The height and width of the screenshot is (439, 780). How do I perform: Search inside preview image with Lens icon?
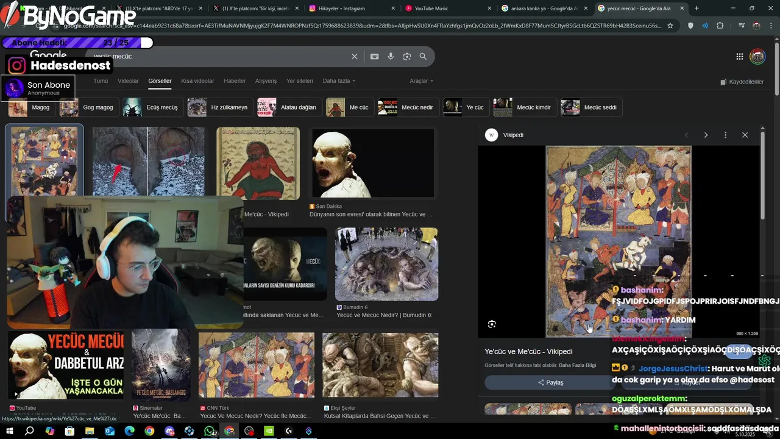tap(492, 324)
